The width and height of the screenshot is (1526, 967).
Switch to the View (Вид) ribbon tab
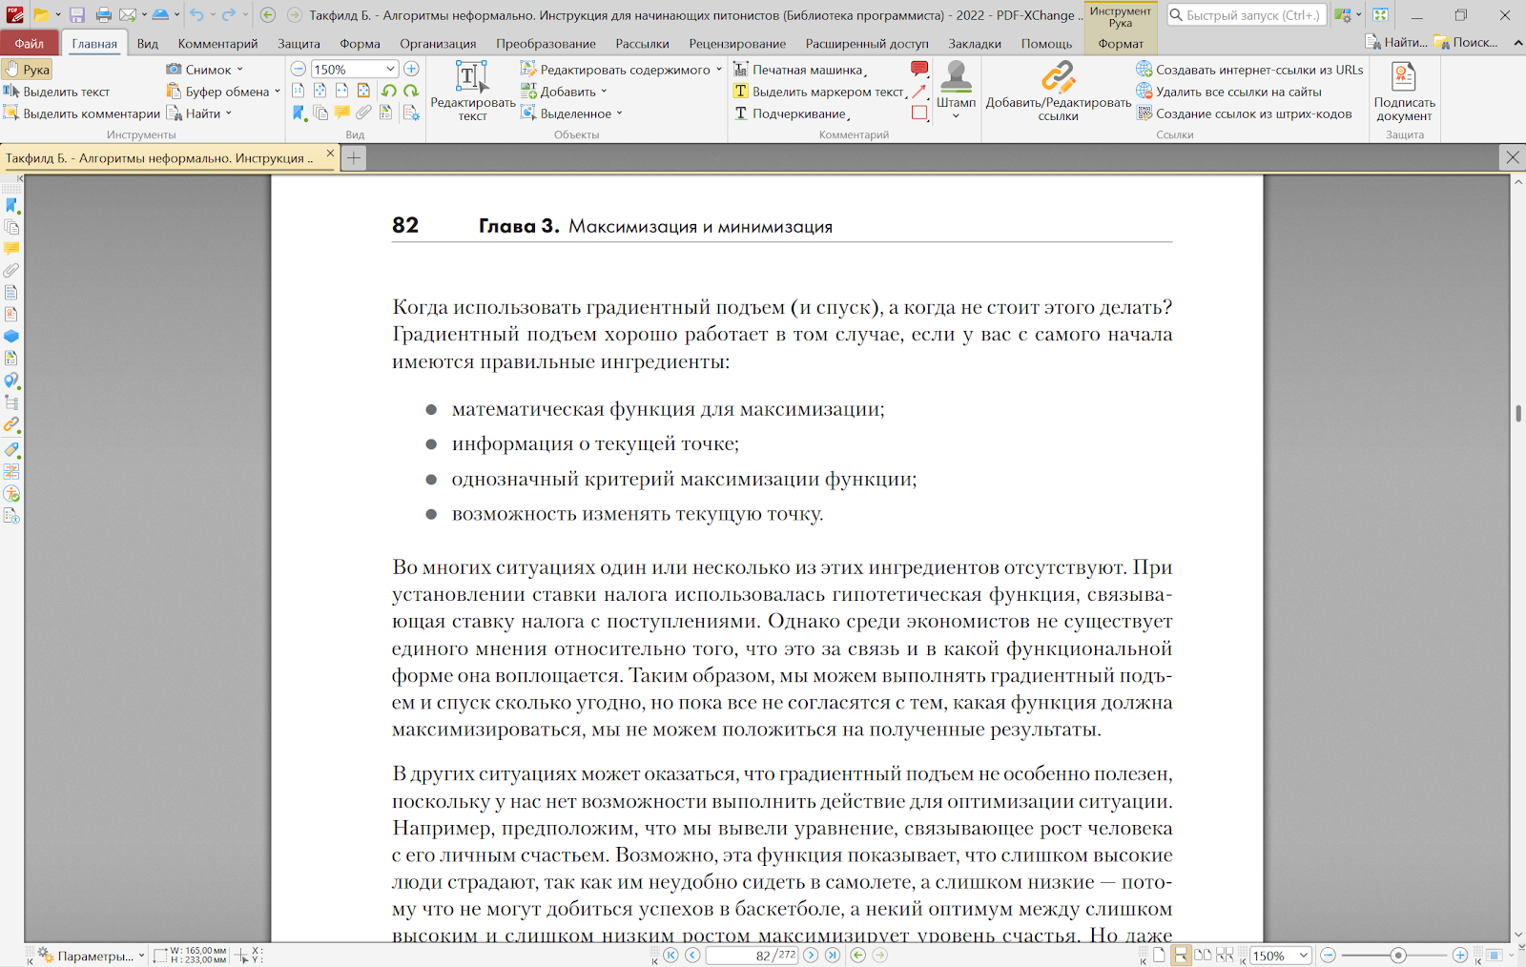click(x=147, y=43)
